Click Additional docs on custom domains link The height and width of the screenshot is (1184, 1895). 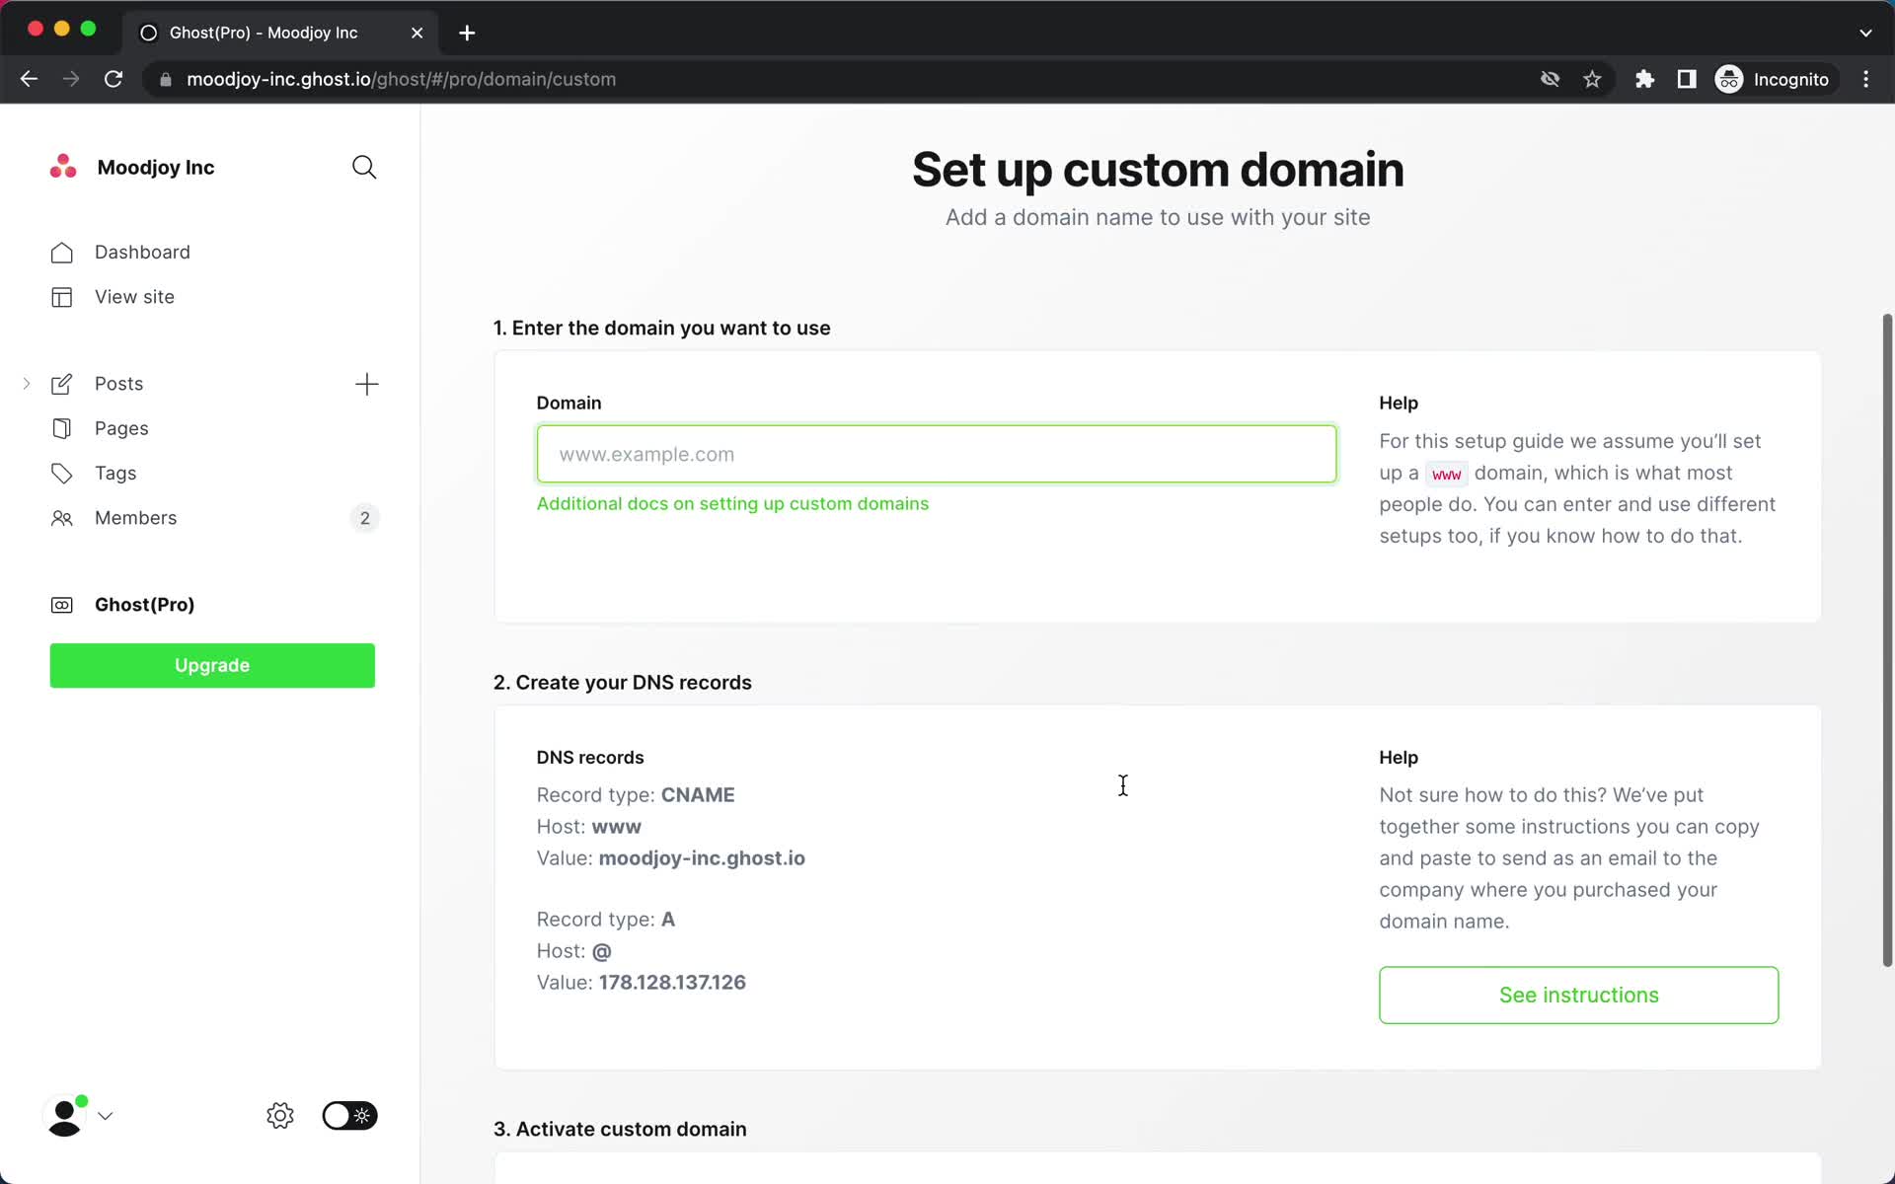tap(732, 502)
